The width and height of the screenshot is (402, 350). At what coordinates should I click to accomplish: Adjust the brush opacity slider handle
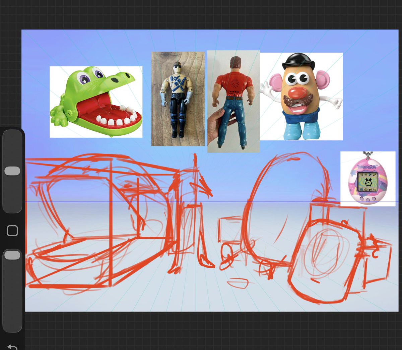coord(12,255)
